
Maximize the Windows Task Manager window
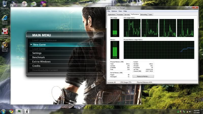(191, 7)
